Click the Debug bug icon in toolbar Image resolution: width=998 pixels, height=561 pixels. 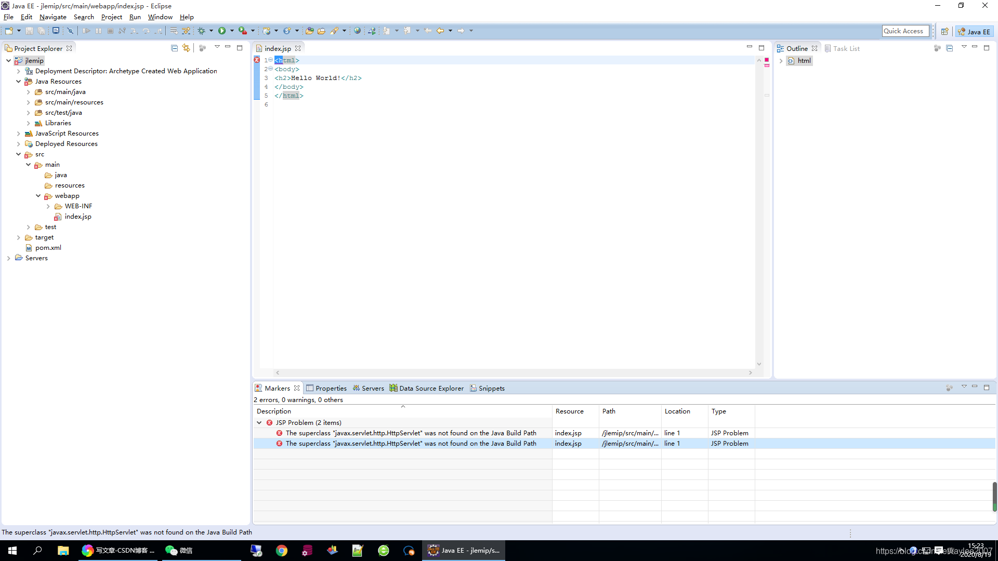click(202, 31)
